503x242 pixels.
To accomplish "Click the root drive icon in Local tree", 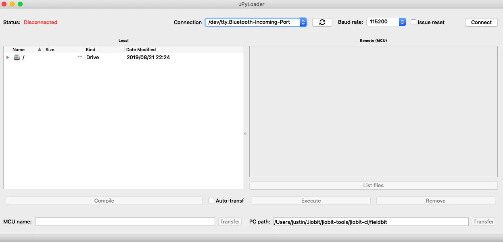I will [x=17, y=57].
